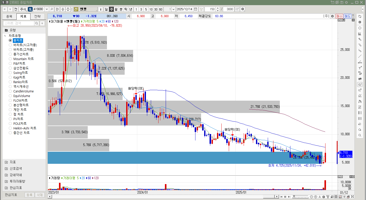Select the 월 monthly period button
Image resolution: width=366 pixels, height=200 pixels.
[116, 9]
